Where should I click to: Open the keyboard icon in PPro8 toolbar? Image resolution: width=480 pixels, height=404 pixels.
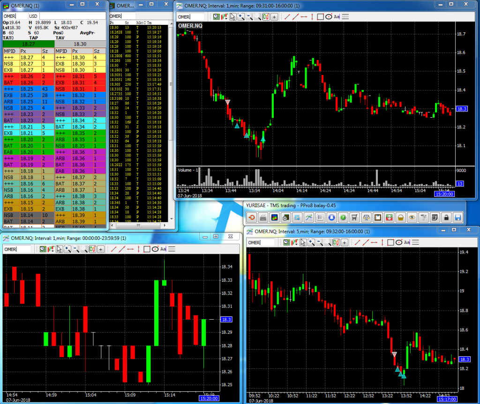(263, 217)
